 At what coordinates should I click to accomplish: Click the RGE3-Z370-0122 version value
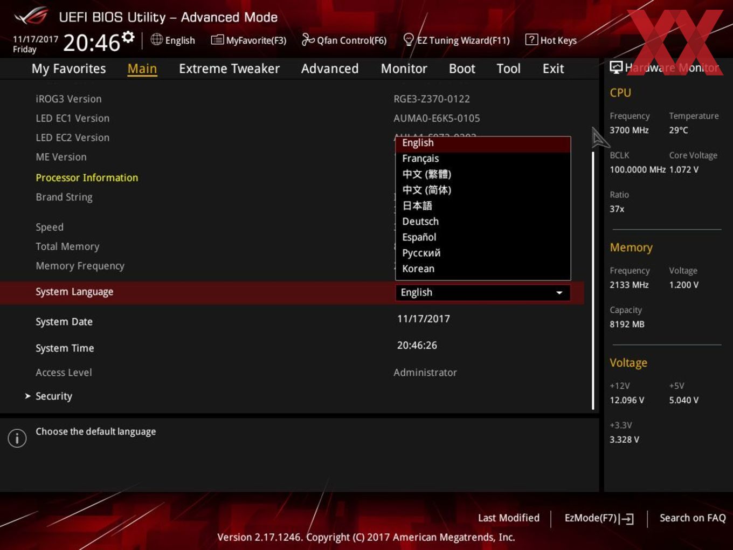[x=432, y=99]
